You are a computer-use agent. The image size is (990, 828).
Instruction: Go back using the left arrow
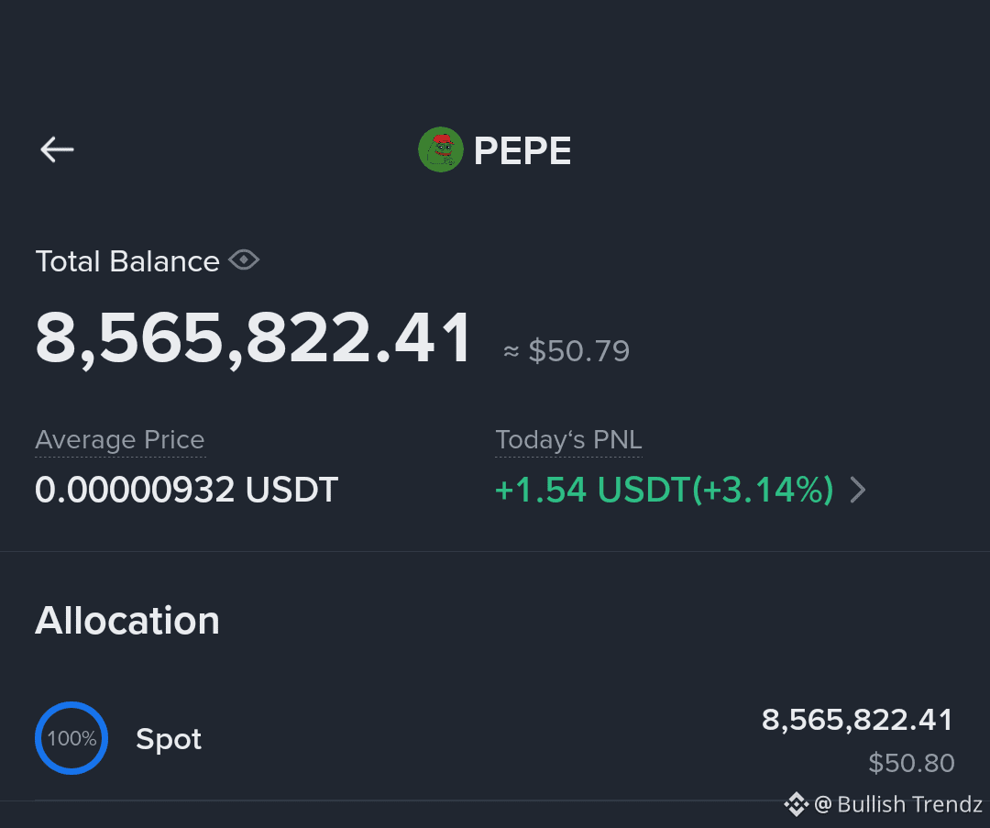coord(57,149)
